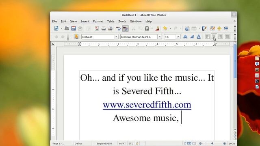
Task: Align text left
Action: (207, 36)
